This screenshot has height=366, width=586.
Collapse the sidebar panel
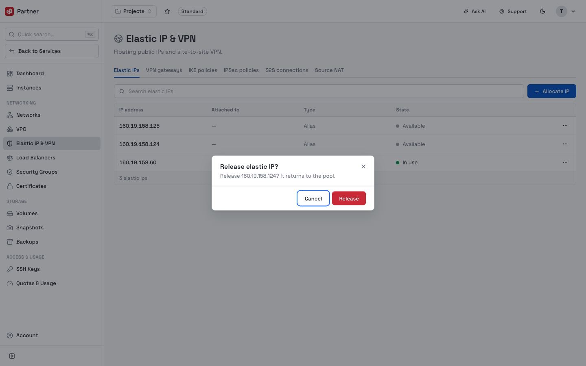(x=12, y=356)
